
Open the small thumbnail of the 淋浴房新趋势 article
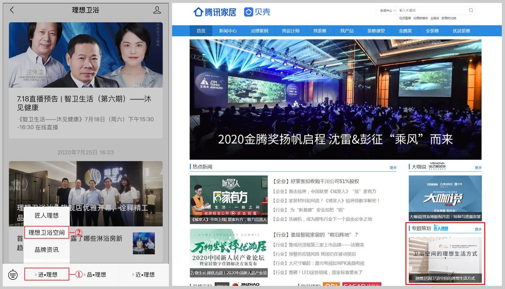click(x=144, y=243)
